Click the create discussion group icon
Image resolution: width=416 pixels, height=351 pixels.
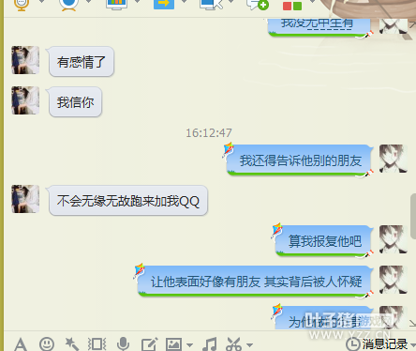click(258, 5)
